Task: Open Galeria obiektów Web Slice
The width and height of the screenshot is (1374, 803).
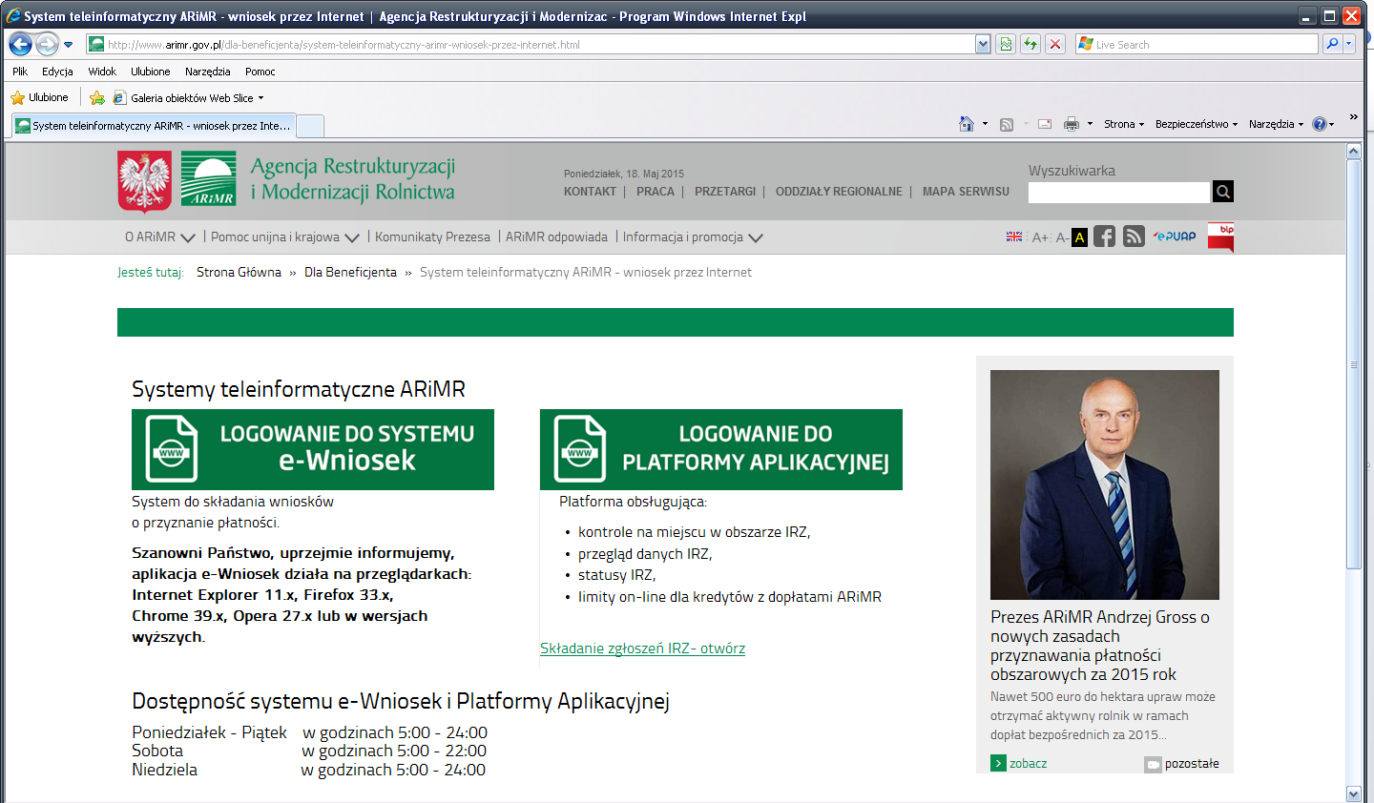Action: click(x=188, y=97)
